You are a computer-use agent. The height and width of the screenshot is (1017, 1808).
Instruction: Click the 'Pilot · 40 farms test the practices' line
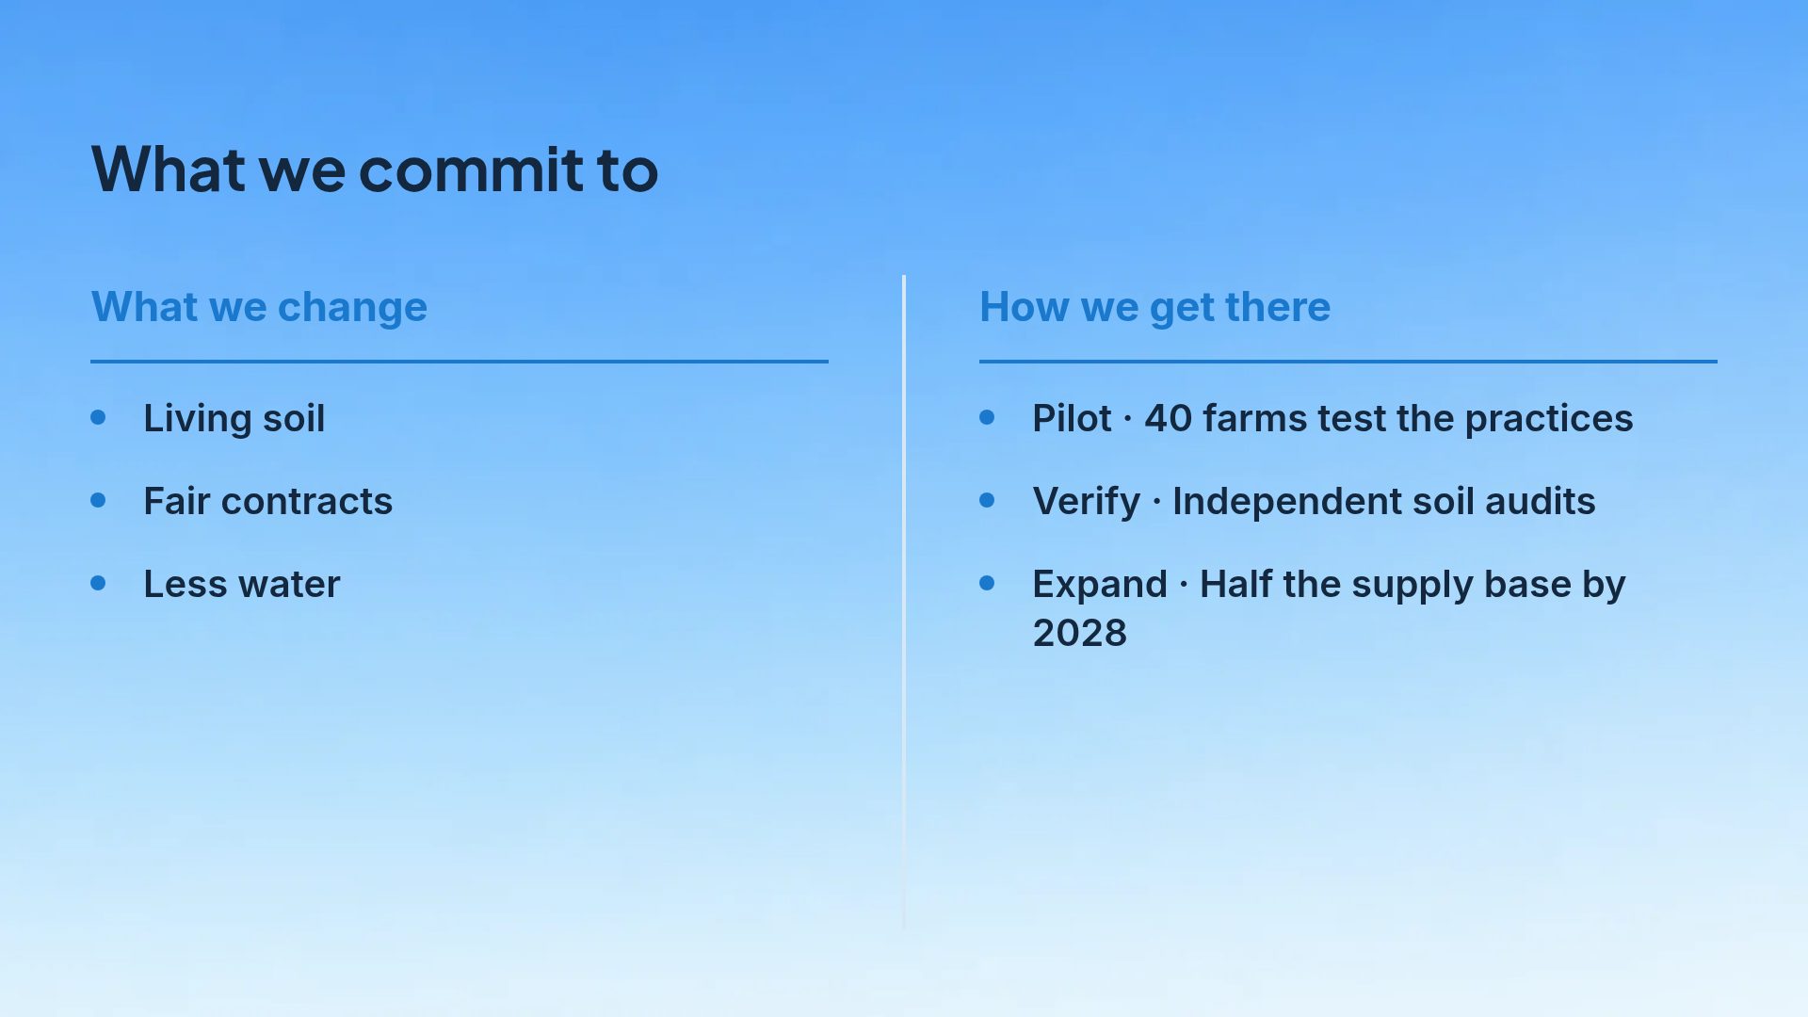[1332, 418]
